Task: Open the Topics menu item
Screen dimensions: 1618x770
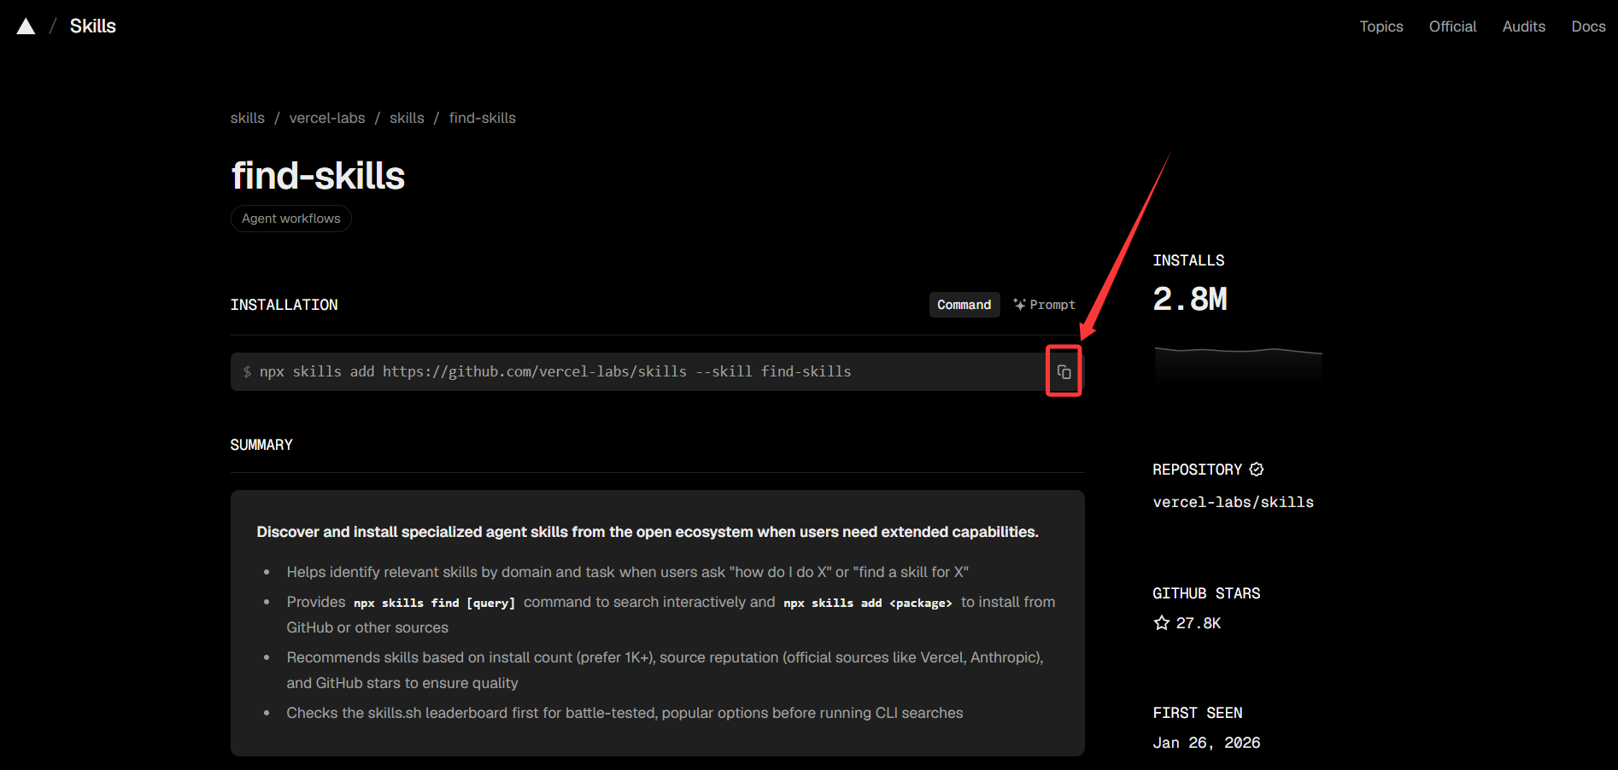Action: [1381, 26]
